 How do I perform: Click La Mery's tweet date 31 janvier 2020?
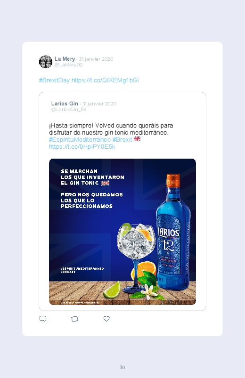tap(96, 59)
